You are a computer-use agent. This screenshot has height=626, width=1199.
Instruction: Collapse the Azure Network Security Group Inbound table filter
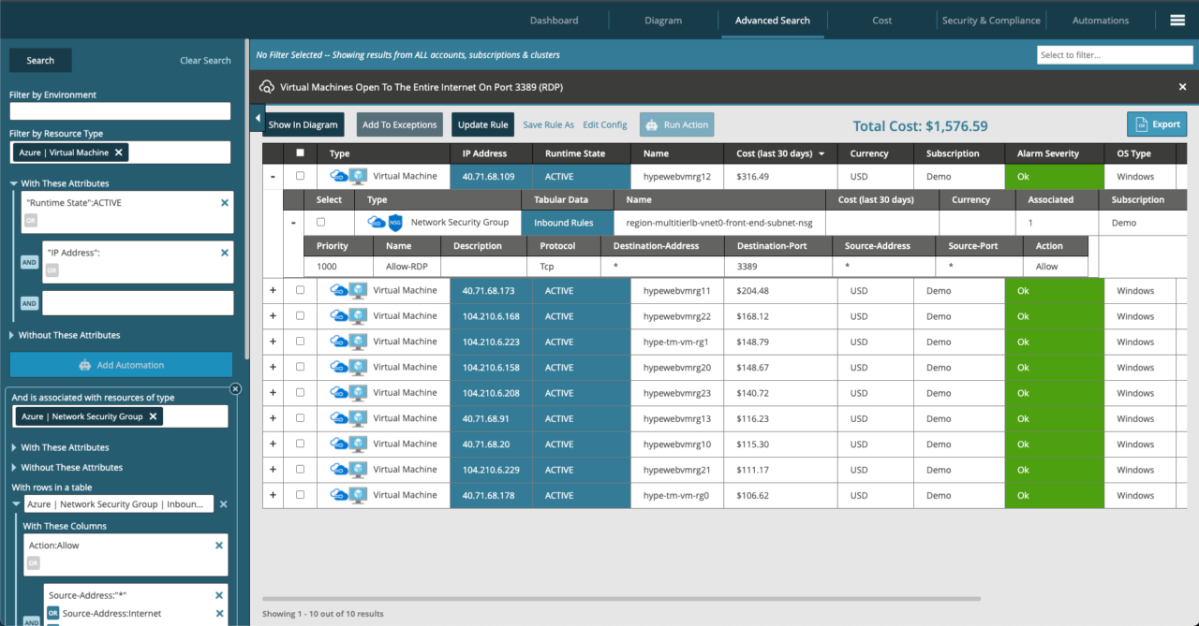point(16,504)
